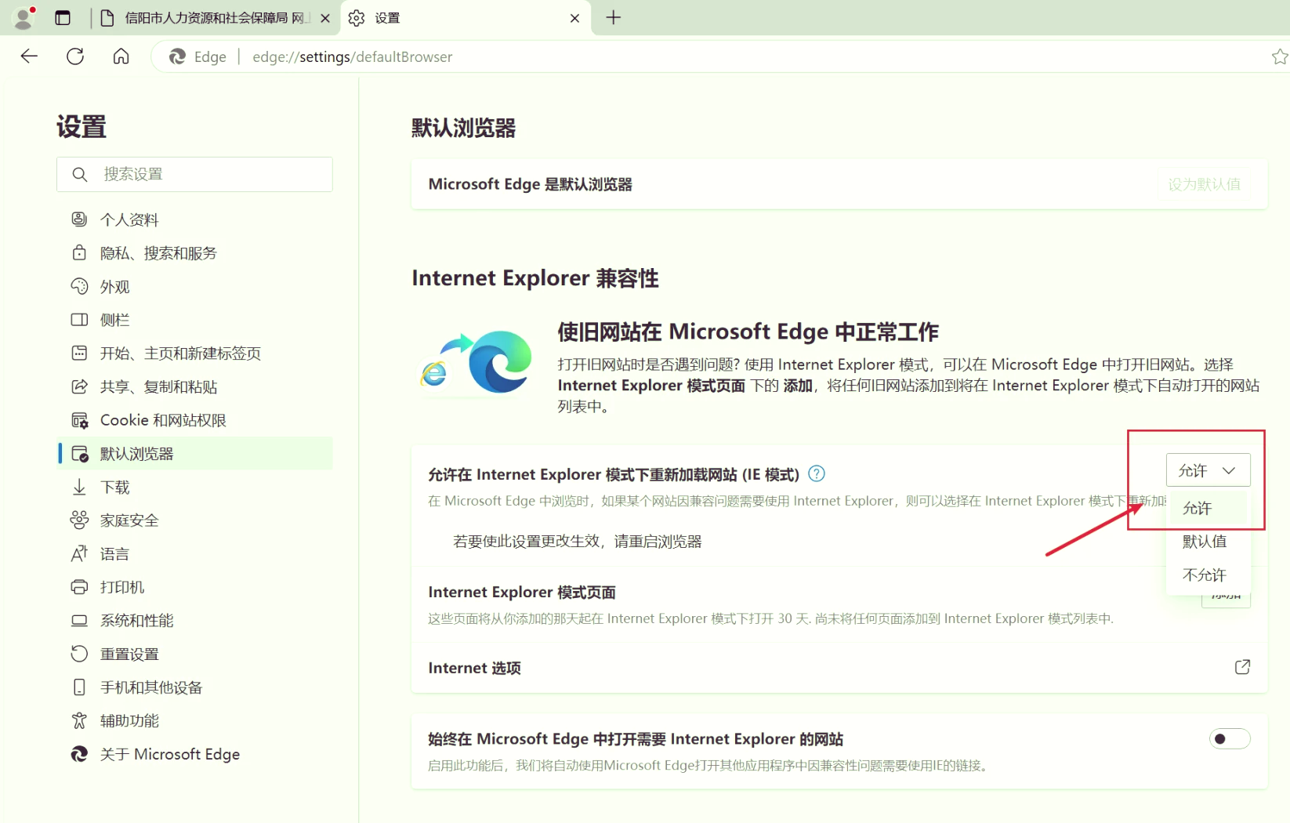Open the tab actions menu icon
The image size is (1290, 823).
63,17
